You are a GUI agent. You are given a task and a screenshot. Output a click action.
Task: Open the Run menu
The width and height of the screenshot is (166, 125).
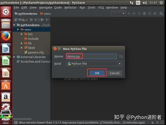pos(82,8)
